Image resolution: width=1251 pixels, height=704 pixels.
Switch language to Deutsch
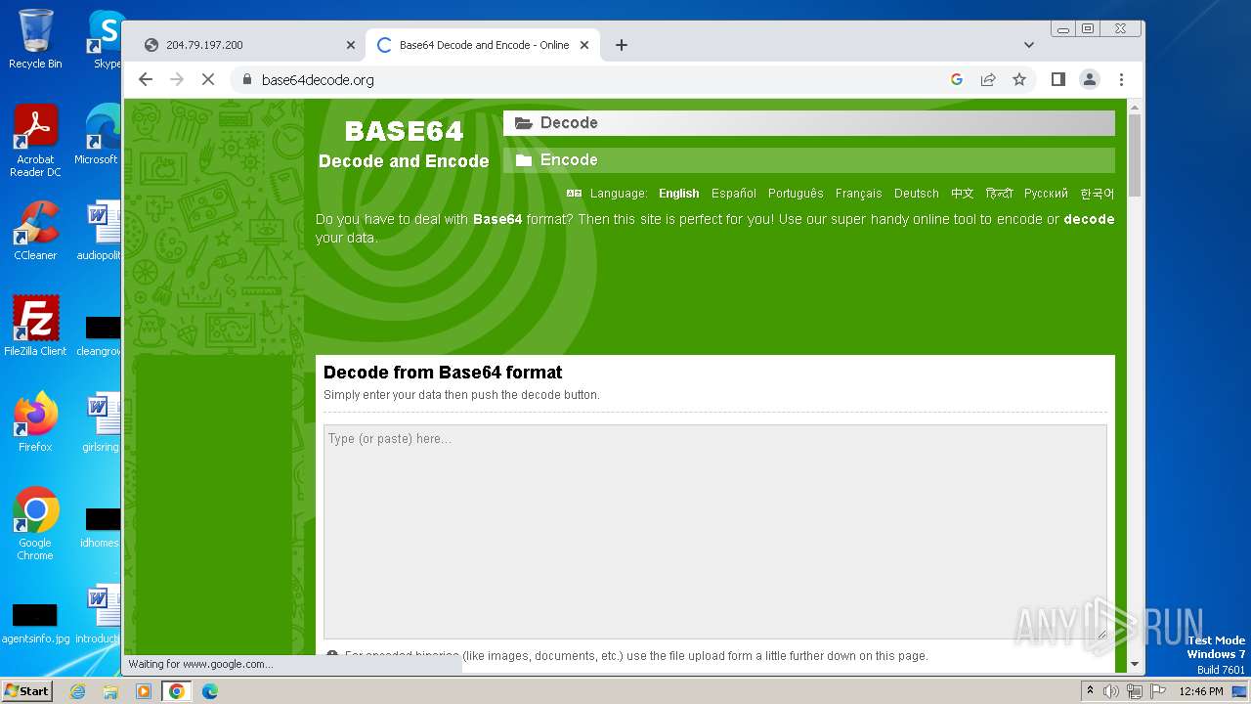click(916, 194)
